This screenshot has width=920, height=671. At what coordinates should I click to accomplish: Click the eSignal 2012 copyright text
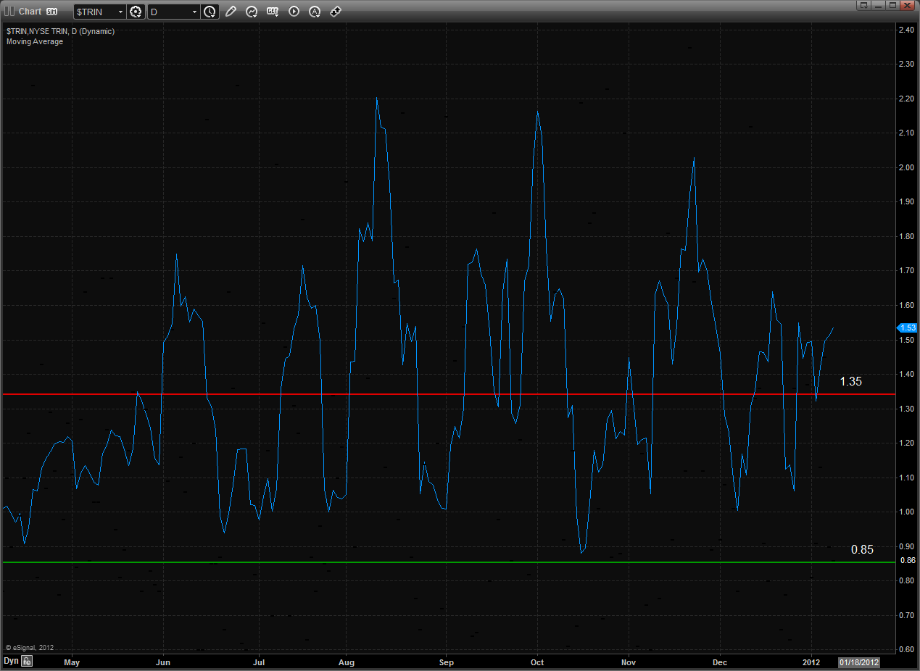[30, 648]
